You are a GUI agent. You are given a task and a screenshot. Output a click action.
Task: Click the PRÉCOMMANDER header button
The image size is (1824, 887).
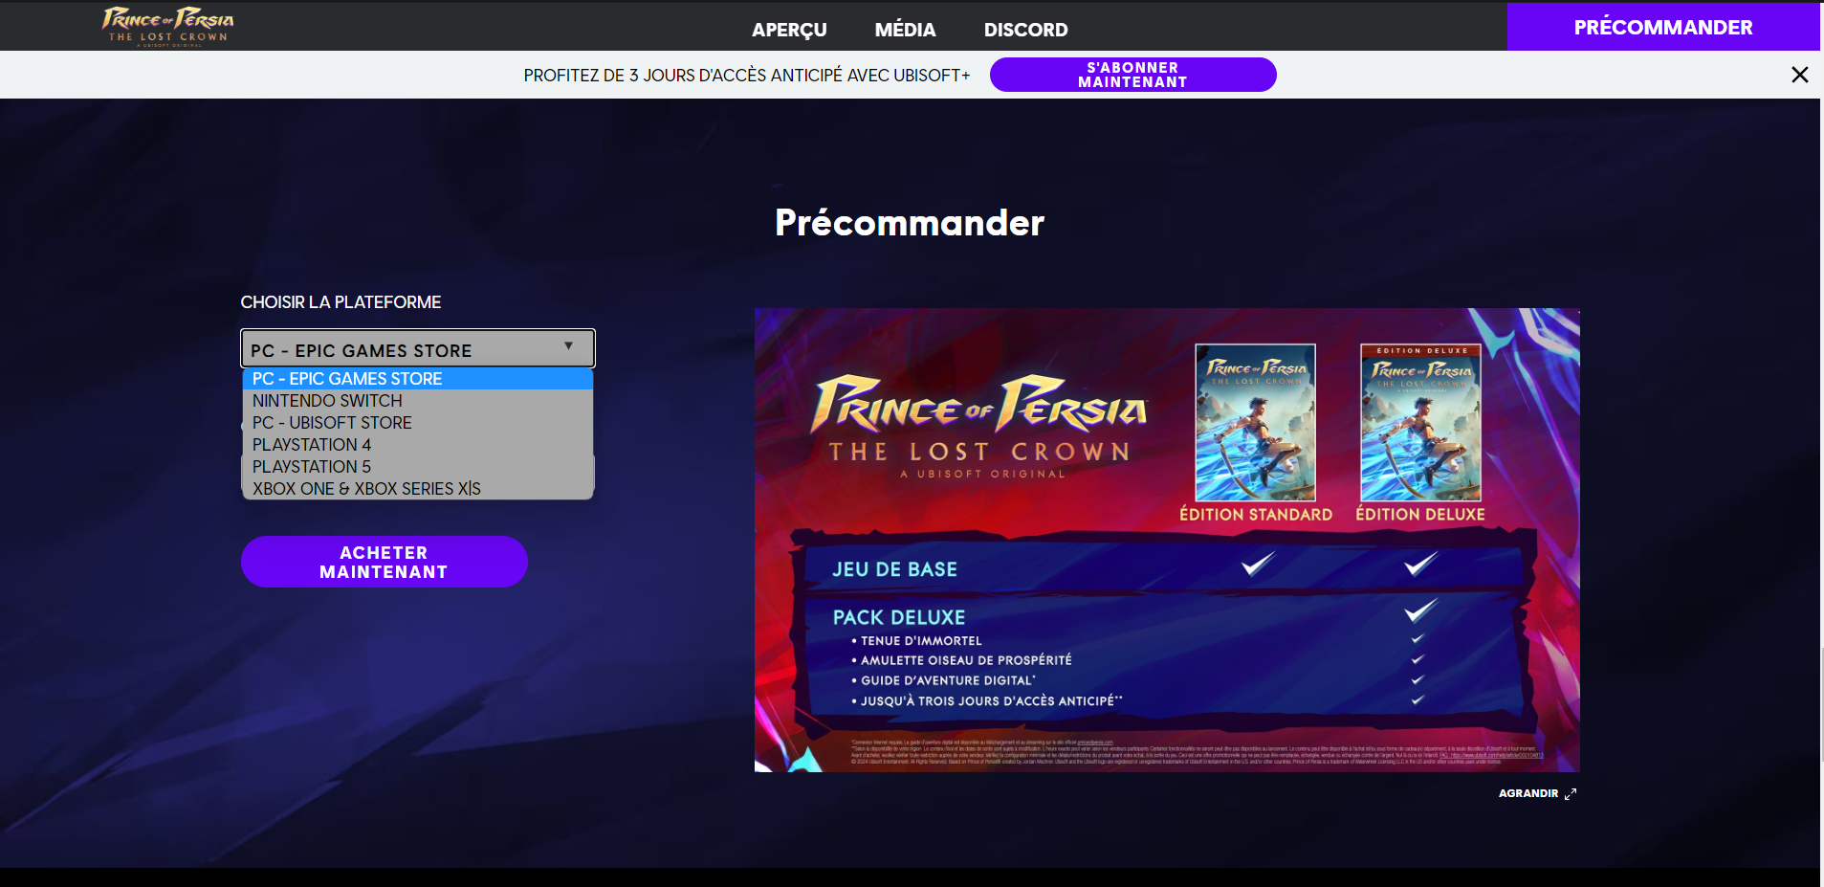tap(1663, 27)
